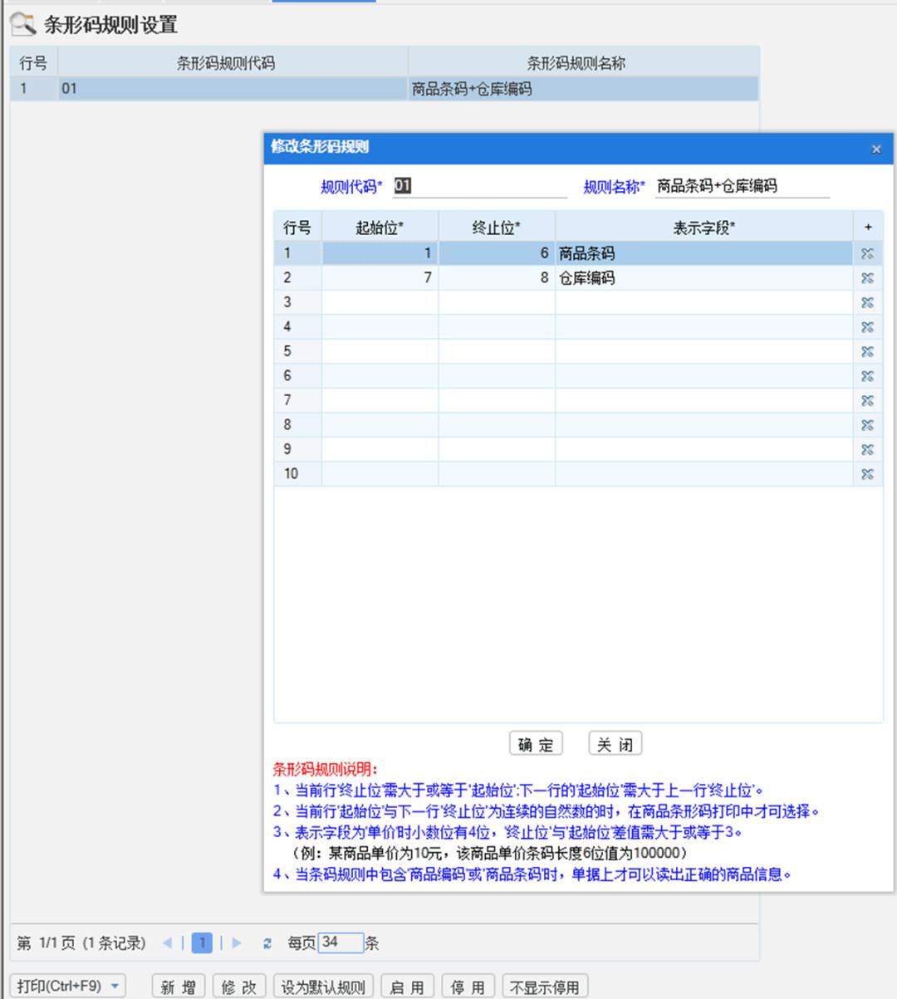Select 终止位 cell showing 6
The height and width of the screenshot is (999, 897).
pyautogui.click(x=497, y=253)
